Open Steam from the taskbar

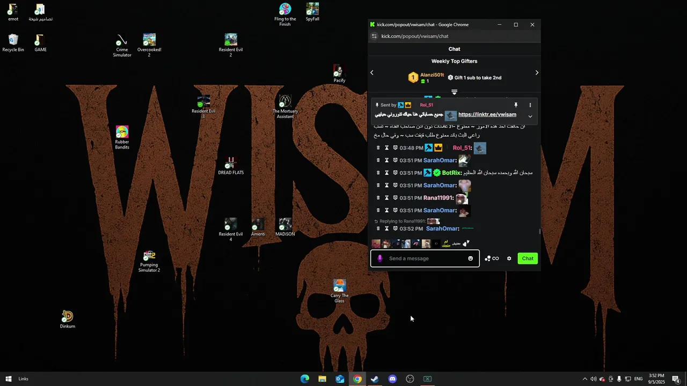click(x=375, y=379)
